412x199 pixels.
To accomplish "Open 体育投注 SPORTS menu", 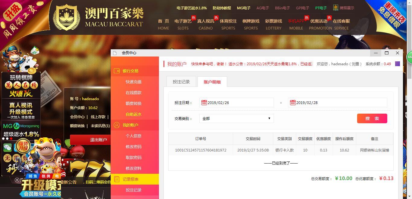I will click(x=228, y=24).
